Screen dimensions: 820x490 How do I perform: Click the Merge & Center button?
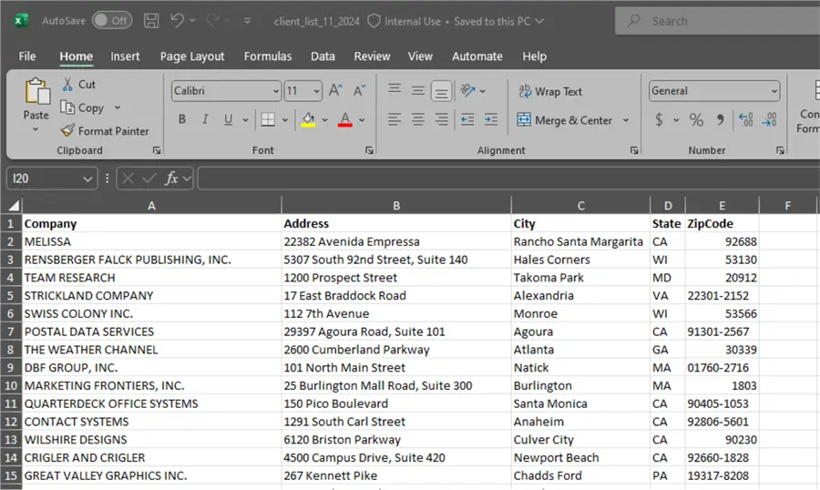565,120
